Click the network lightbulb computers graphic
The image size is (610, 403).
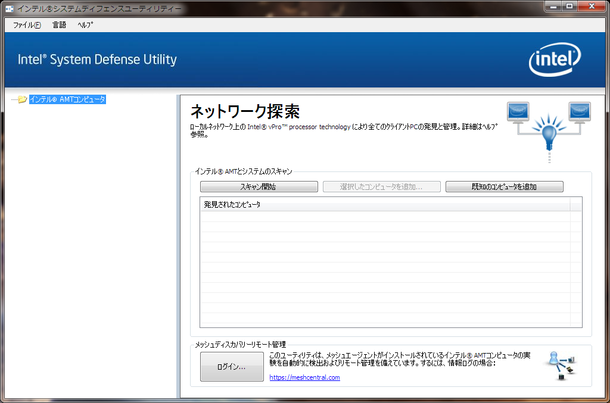549,132
